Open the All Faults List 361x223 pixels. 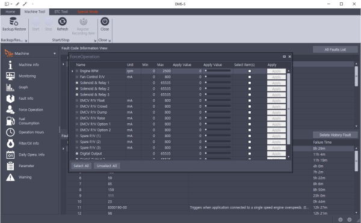[x=335, y=50]
